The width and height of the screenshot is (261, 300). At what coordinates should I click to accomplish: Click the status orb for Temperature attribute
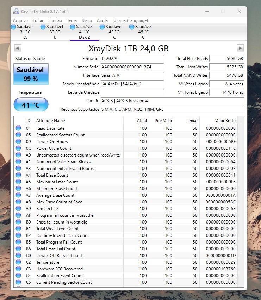18,262
